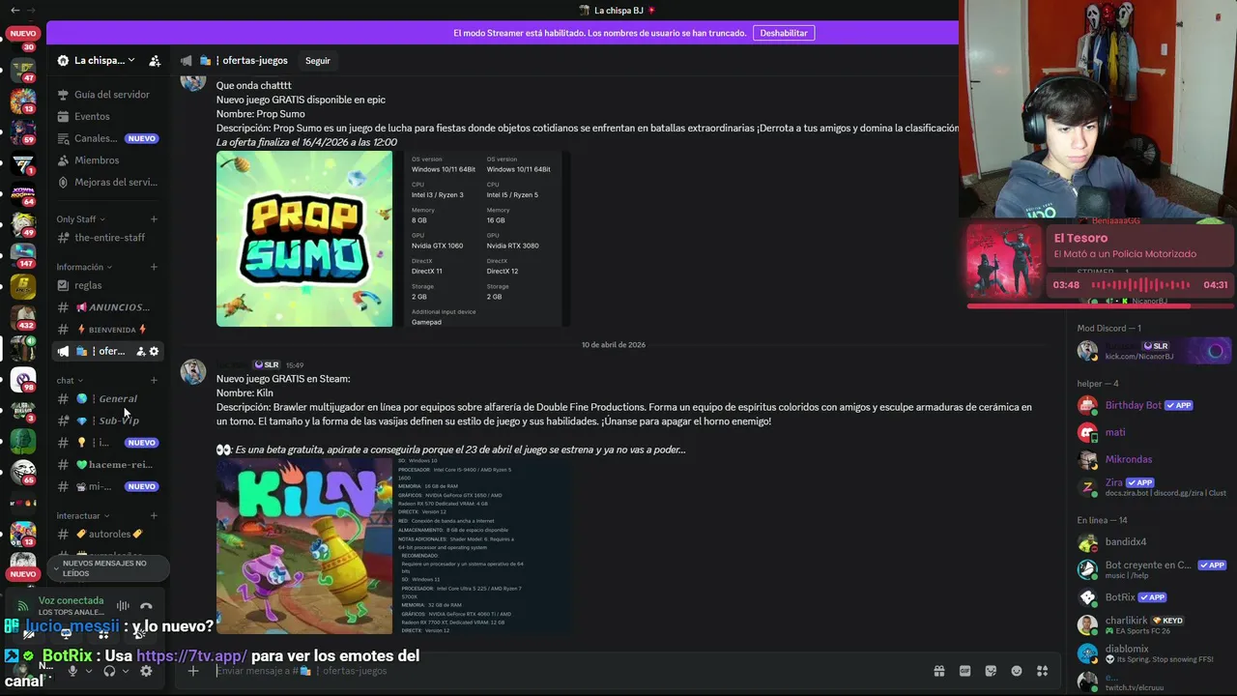Open ofertas channel invite icon
1237x696 pixels.
click(140, 352)
